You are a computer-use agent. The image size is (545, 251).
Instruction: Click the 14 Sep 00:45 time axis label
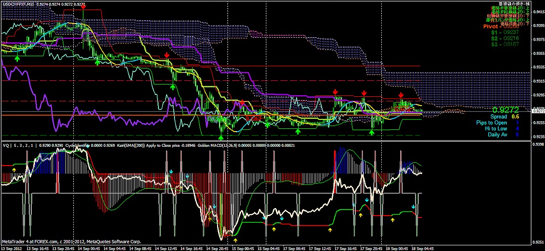pyautogui.click(x=89, y=248)
